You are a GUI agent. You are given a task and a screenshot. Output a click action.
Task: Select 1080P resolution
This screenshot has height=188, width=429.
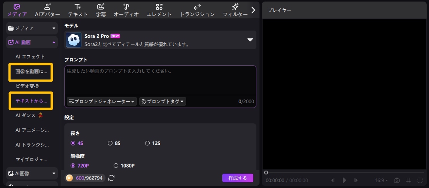(x=124, y=166)
